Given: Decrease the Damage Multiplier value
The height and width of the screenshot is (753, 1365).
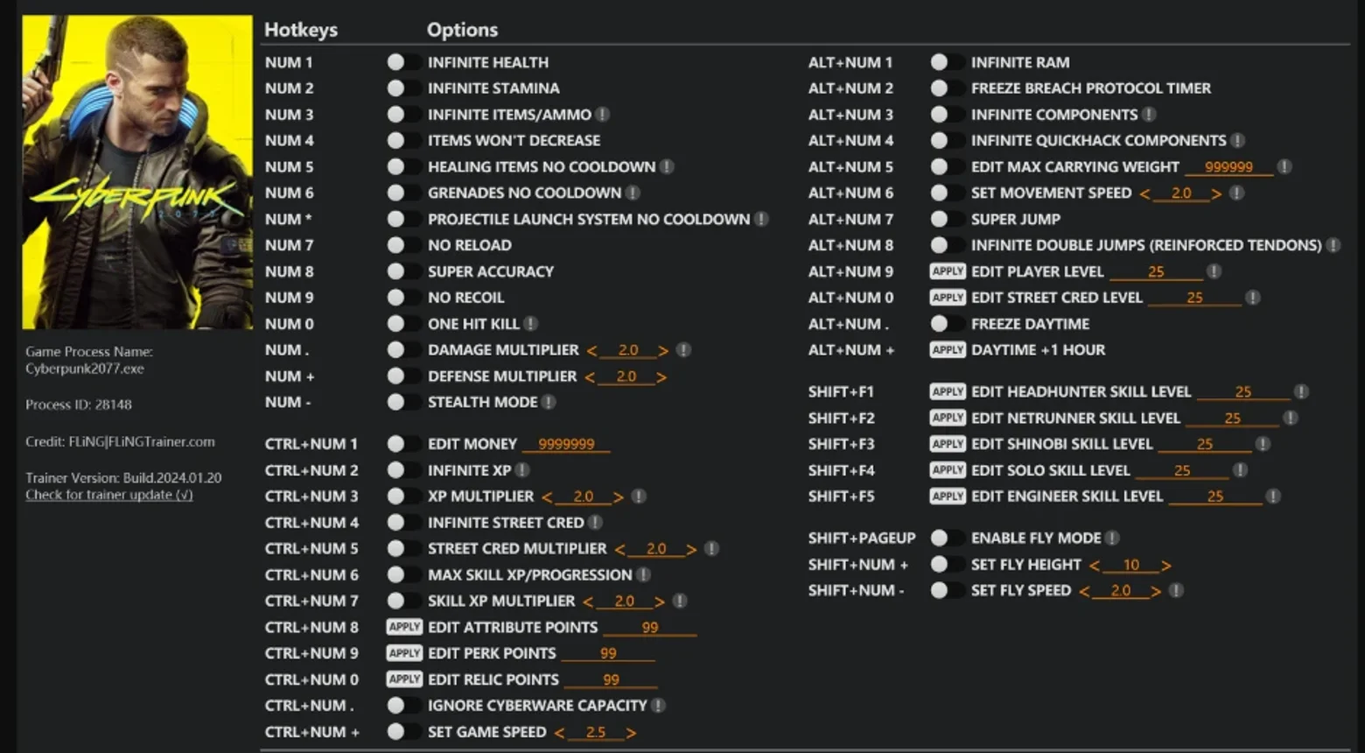Looking at the screenshot, I should tap(592, 351).
